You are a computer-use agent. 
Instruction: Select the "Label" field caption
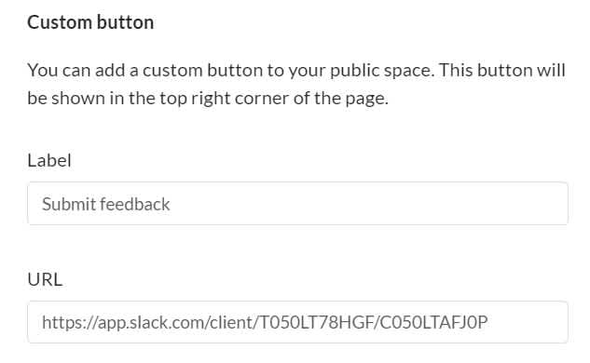(x=49, y=160)
